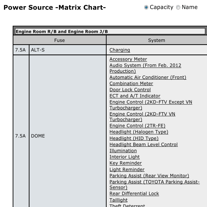This screenshot has height=207, width=207.
Task: Select the Capacity radio button
Action: (x=146, y=7)
